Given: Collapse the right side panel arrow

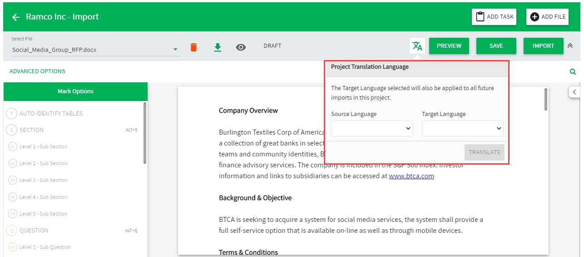Looking at the screenshot, I should [574, 92].
